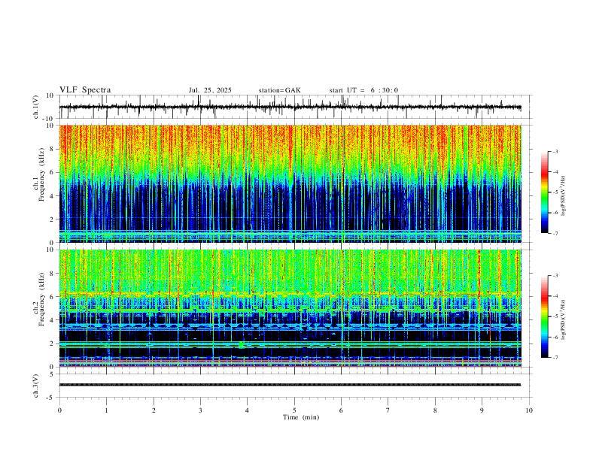Click the "-5" label on ch.1 color bar
This screenshot has height=460, width=596.
click(555, 192)
